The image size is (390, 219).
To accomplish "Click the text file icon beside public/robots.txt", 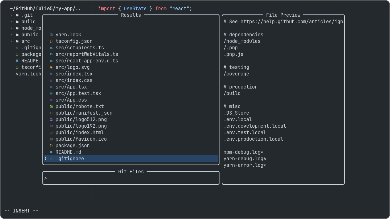I will click(x=51, y=107).
